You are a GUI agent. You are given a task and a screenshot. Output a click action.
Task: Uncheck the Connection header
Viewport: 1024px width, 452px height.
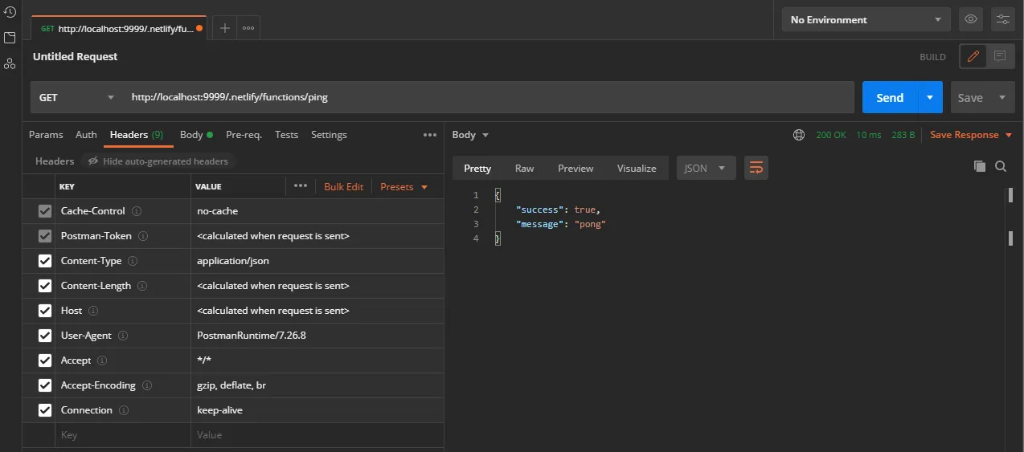pyautogui.click(x=45, y=410)
